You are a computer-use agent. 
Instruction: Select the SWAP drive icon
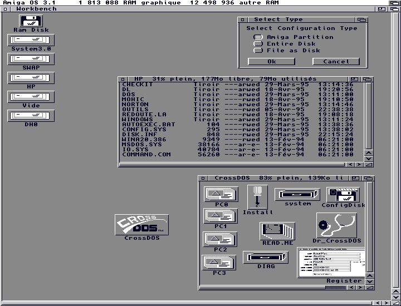pos(31,59)
